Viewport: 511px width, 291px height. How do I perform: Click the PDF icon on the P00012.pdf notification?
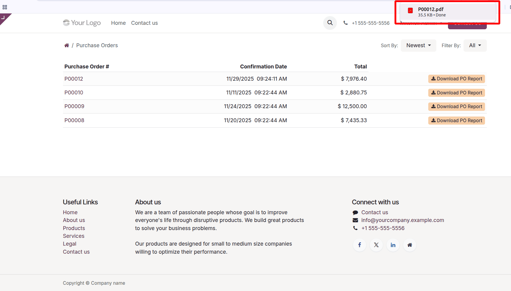click(x=410, y=11)
